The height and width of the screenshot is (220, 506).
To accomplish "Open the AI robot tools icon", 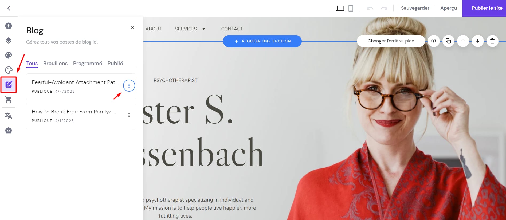I will click(x=9, y=131).
